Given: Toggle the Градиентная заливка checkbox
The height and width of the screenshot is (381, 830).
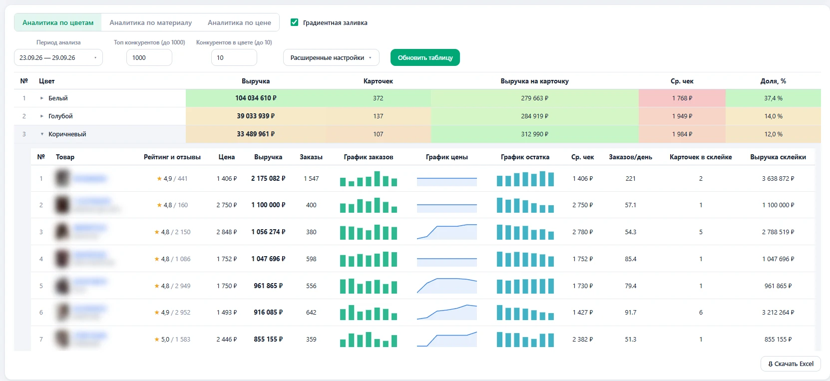Looking at the screenshot, I should pos(295,22).
